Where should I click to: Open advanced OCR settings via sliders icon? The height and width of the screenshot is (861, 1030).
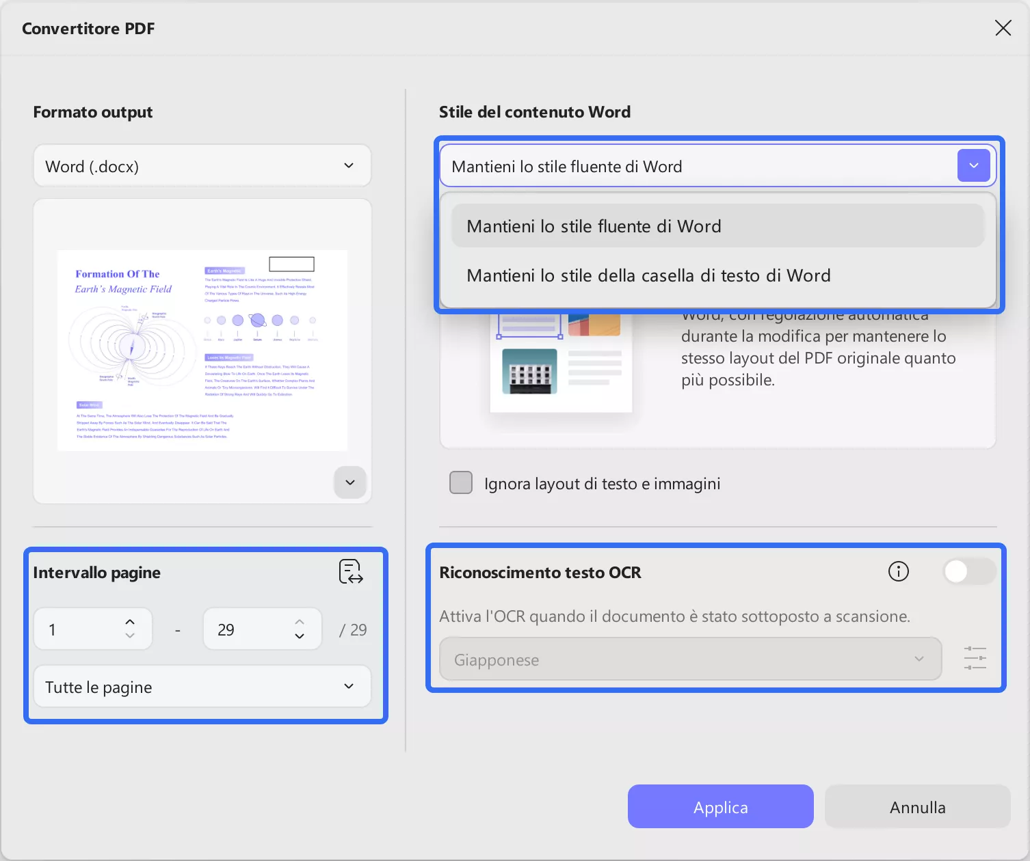pos(975,658)
